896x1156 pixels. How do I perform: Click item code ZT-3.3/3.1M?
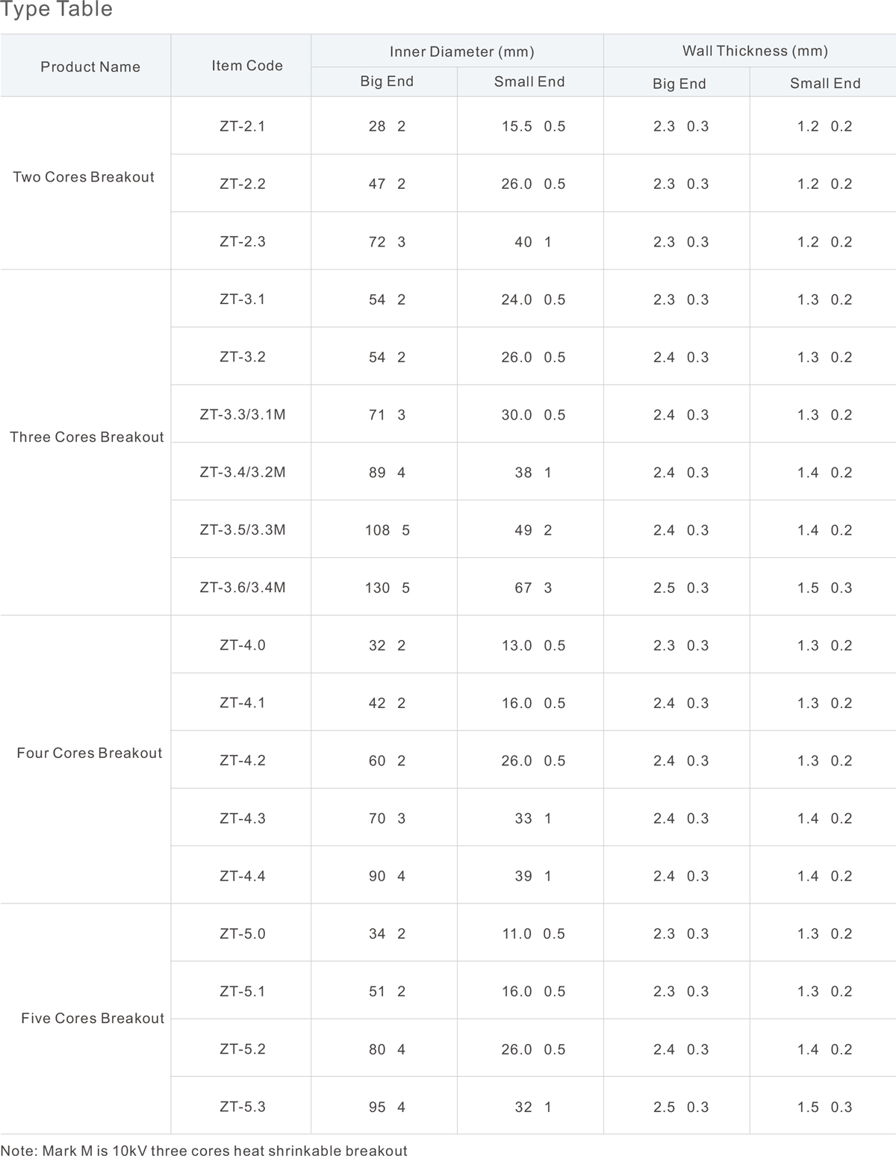[243, 414]
